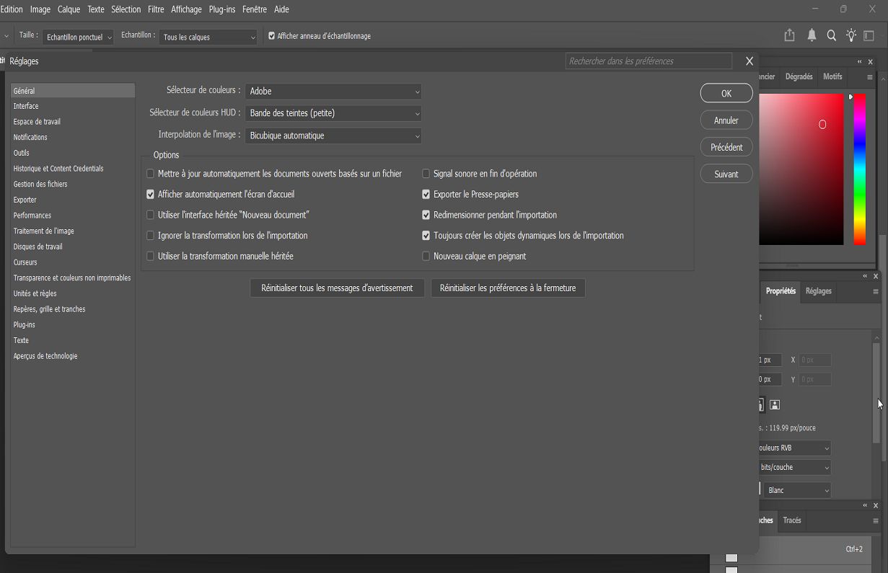The width and height of the screenshot is (888, 573).
Task: Collapse the Tracés panel group double-arrow
Action: pos(866,506)
